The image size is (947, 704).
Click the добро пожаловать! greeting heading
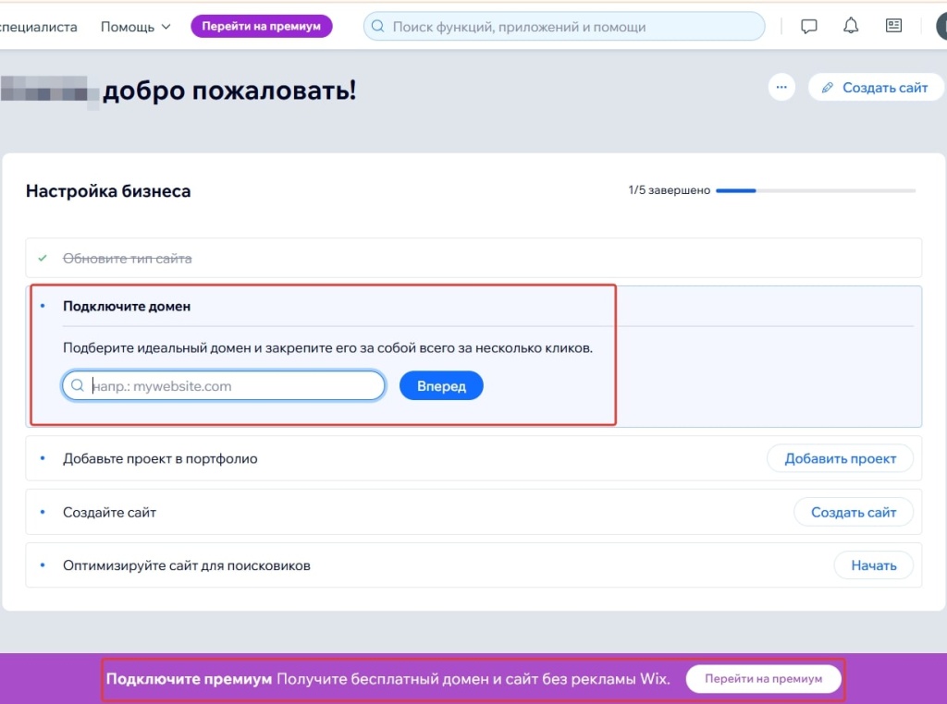[229, 91]
